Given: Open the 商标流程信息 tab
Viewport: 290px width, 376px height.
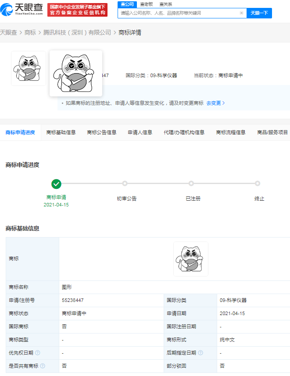Looking at the screenshot, I should click(x=231, y=132).
